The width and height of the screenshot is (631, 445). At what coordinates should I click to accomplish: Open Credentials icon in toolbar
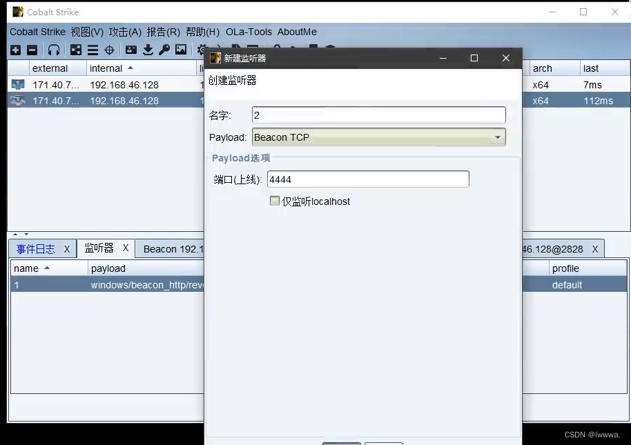[131, 50]
